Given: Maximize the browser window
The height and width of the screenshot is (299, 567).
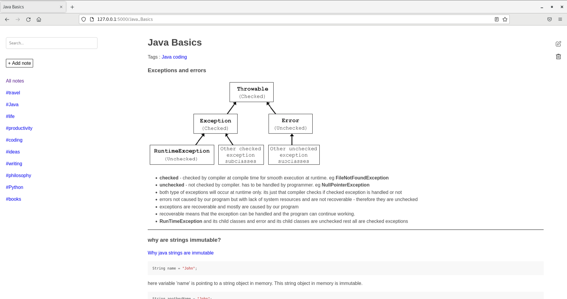Looking at the screenshot, I should (x=552, y=7).
